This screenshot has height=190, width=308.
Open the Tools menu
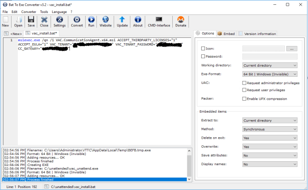44,12
